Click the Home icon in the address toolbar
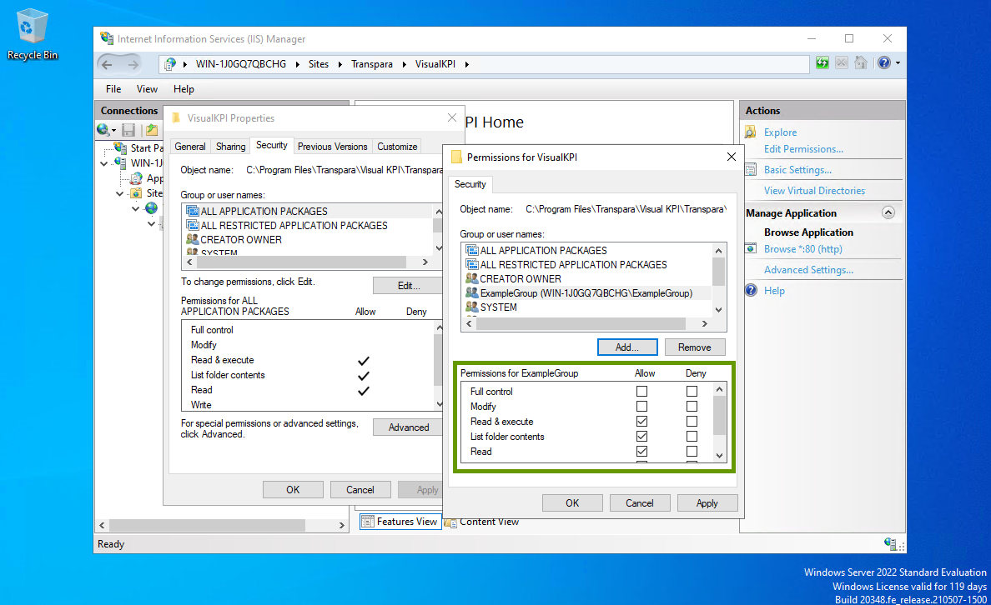 (x=861, y=63)
